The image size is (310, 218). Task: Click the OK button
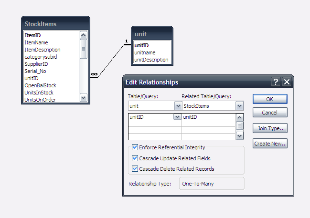270,99
